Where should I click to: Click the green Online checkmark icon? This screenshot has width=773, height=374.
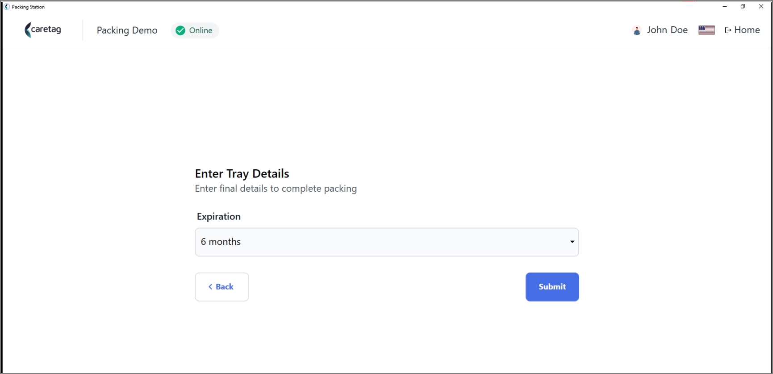[x=180, y=30]
